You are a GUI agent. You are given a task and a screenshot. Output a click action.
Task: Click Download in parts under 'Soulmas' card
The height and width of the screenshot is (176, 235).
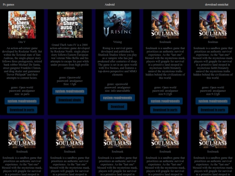(213, 110)
